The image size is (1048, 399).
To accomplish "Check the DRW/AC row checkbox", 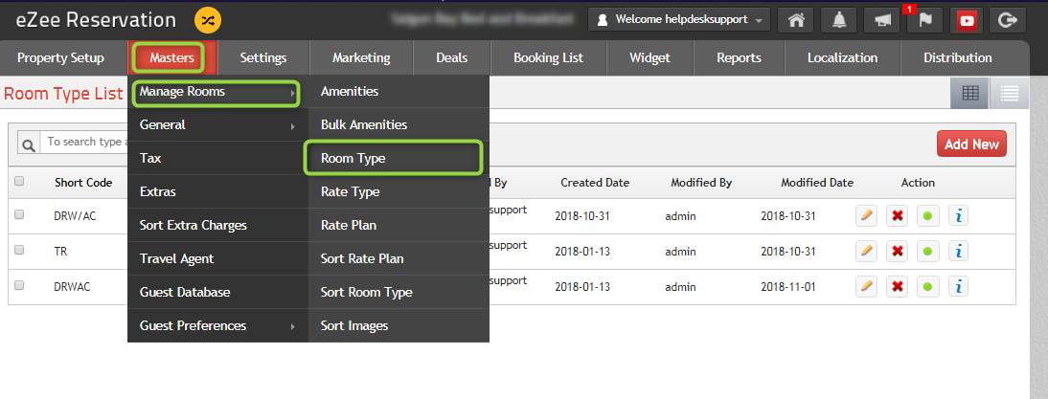I will click(x=19, y=214).
